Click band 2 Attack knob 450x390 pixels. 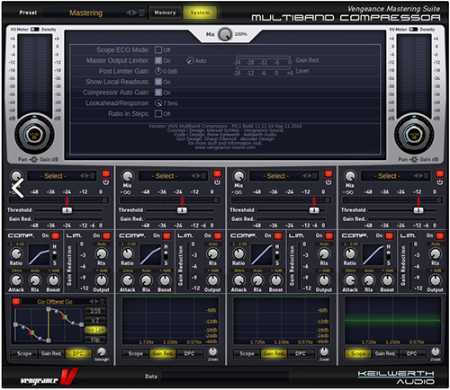(128, 280)
